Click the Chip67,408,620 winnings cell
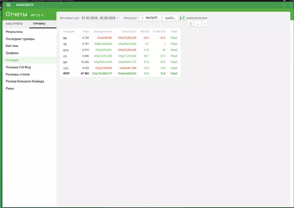The height and width of the screenshot is (208, 294). (103, 44)
